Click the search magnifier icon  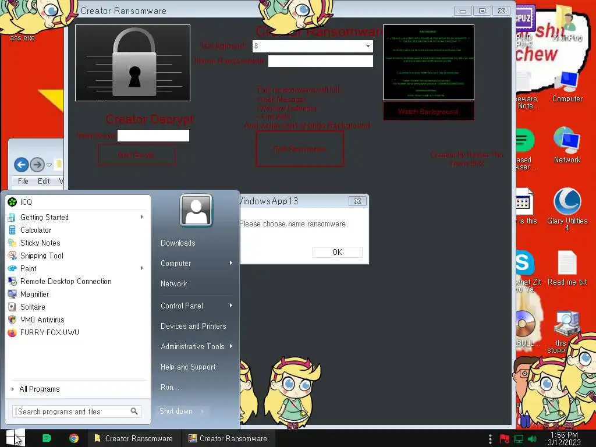[x=134, y=411]
